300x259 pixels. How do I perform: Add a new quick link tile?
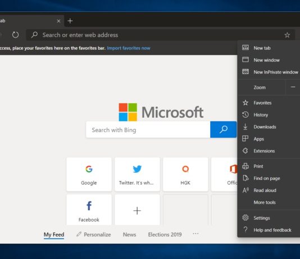tap(137, 210)
